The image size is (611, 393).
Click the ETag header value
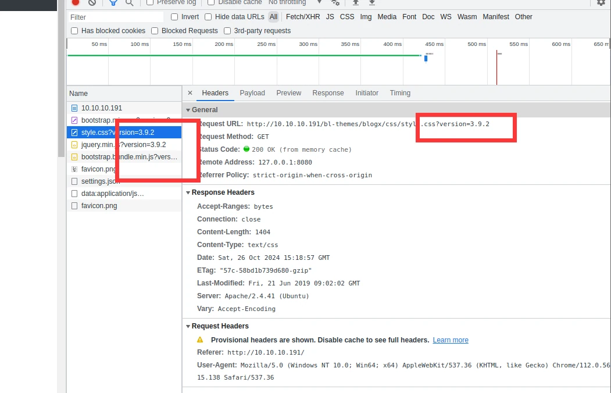point(265,270)
